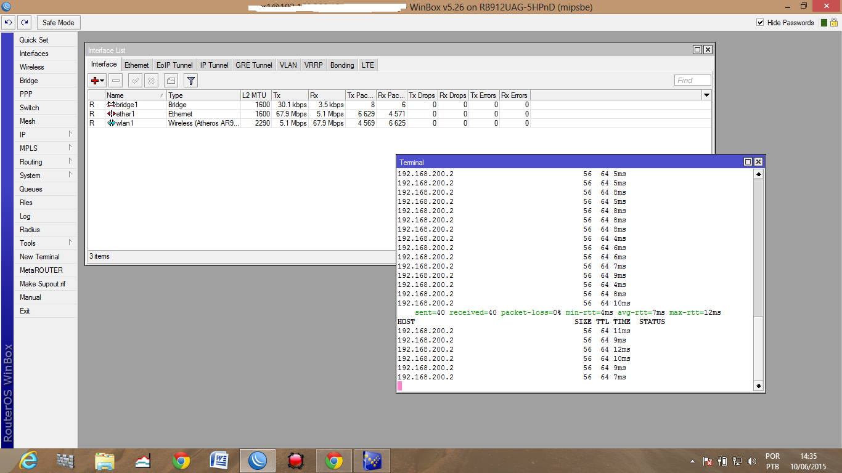Click the Remove (minus) interface button
Image resolution: width=842 pixels, height=473 pixels.
tap(116, 81)
